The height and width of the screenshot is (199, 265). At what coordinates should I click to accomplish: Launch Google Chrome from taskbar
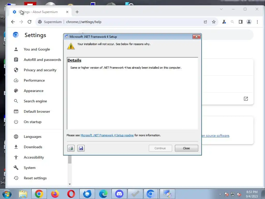pos(39,194)
